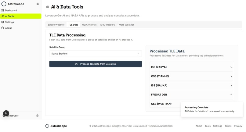
Task: Open the Mars Weather tab
Action: tap(126, 25)
